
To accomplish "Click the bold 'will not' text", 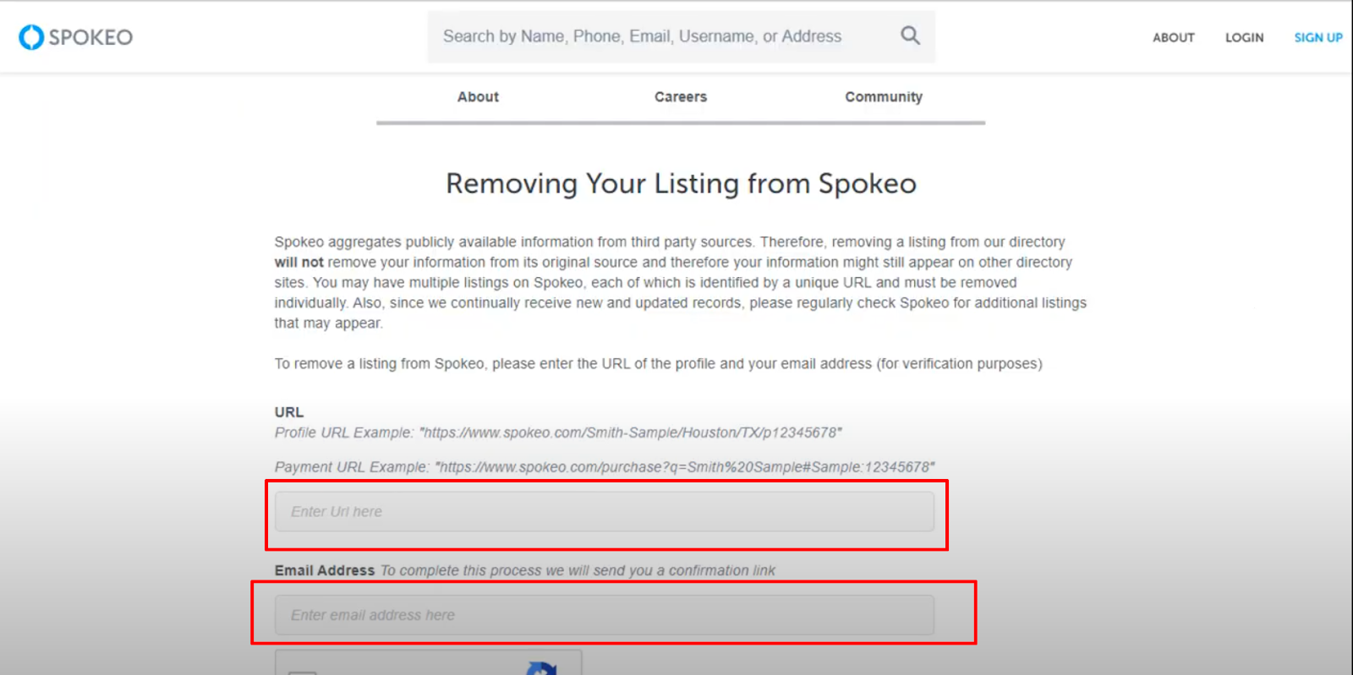I will pos(299,262).
